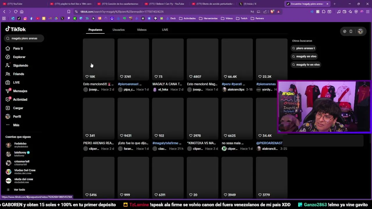This screenshot has width=372, height=209.
Task: Open the video thumbnail with 18K likes
Action: [99, 59]
